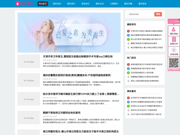Click the 热门资讯 section heading
This screenshot has height=135, width=180.
131,58
